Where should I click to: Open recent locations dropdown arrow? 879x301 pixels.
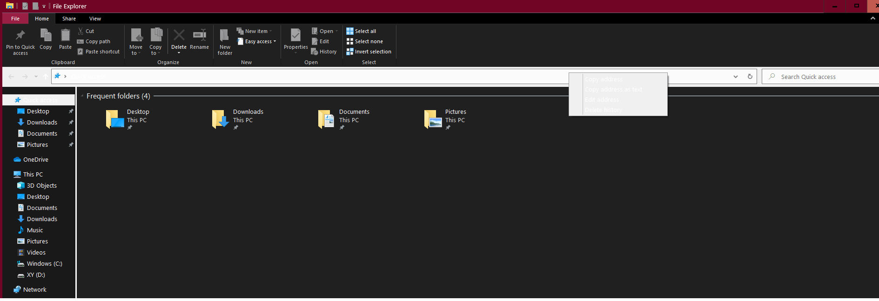click(36, 77)
